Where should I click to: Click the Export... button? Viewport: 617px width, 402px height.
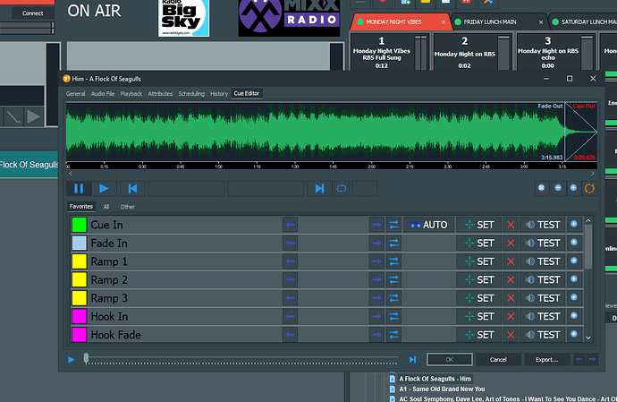(x=546, y=359)
